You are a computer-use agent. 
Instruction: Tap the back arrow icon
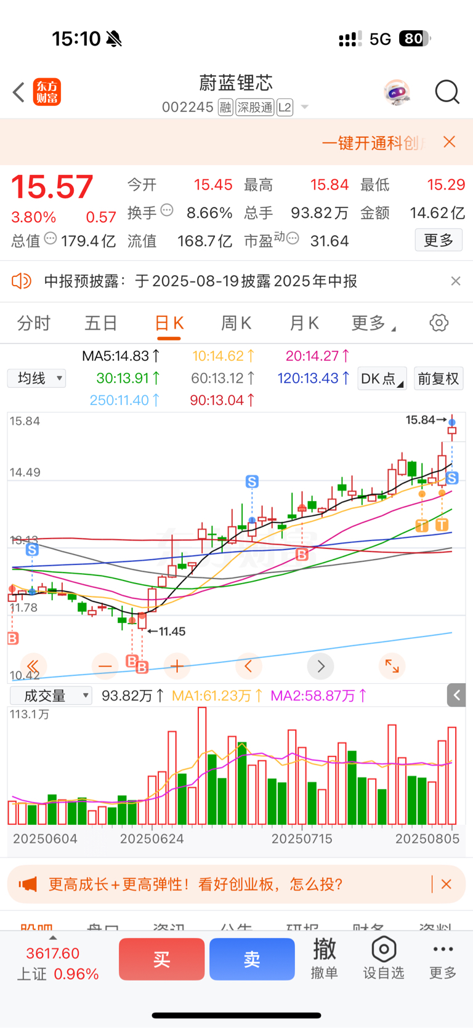18,92
